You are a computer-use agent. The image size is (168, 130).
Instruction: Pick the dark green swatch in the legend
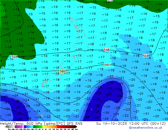point(34,127)
